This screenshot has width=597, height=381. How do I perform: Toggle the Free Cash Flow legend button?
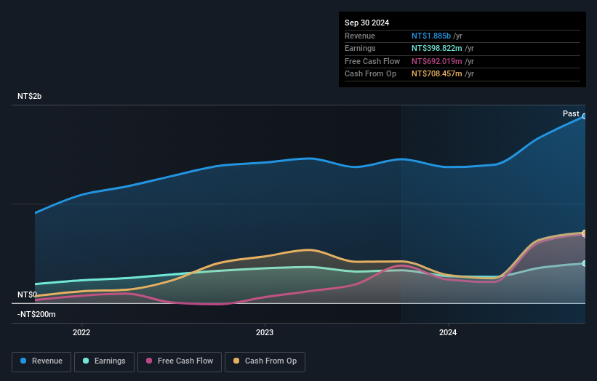click(180, 361)
